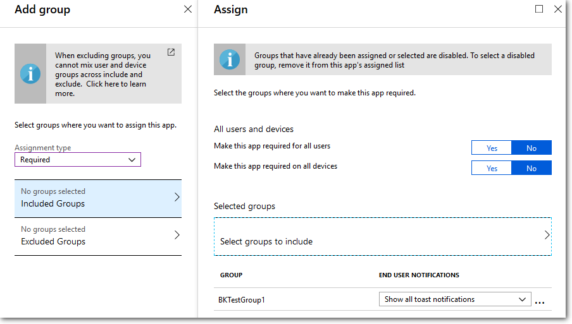Click the info icon in Assign panel
This screenshot has height=324, width=572.
point(230,60)
